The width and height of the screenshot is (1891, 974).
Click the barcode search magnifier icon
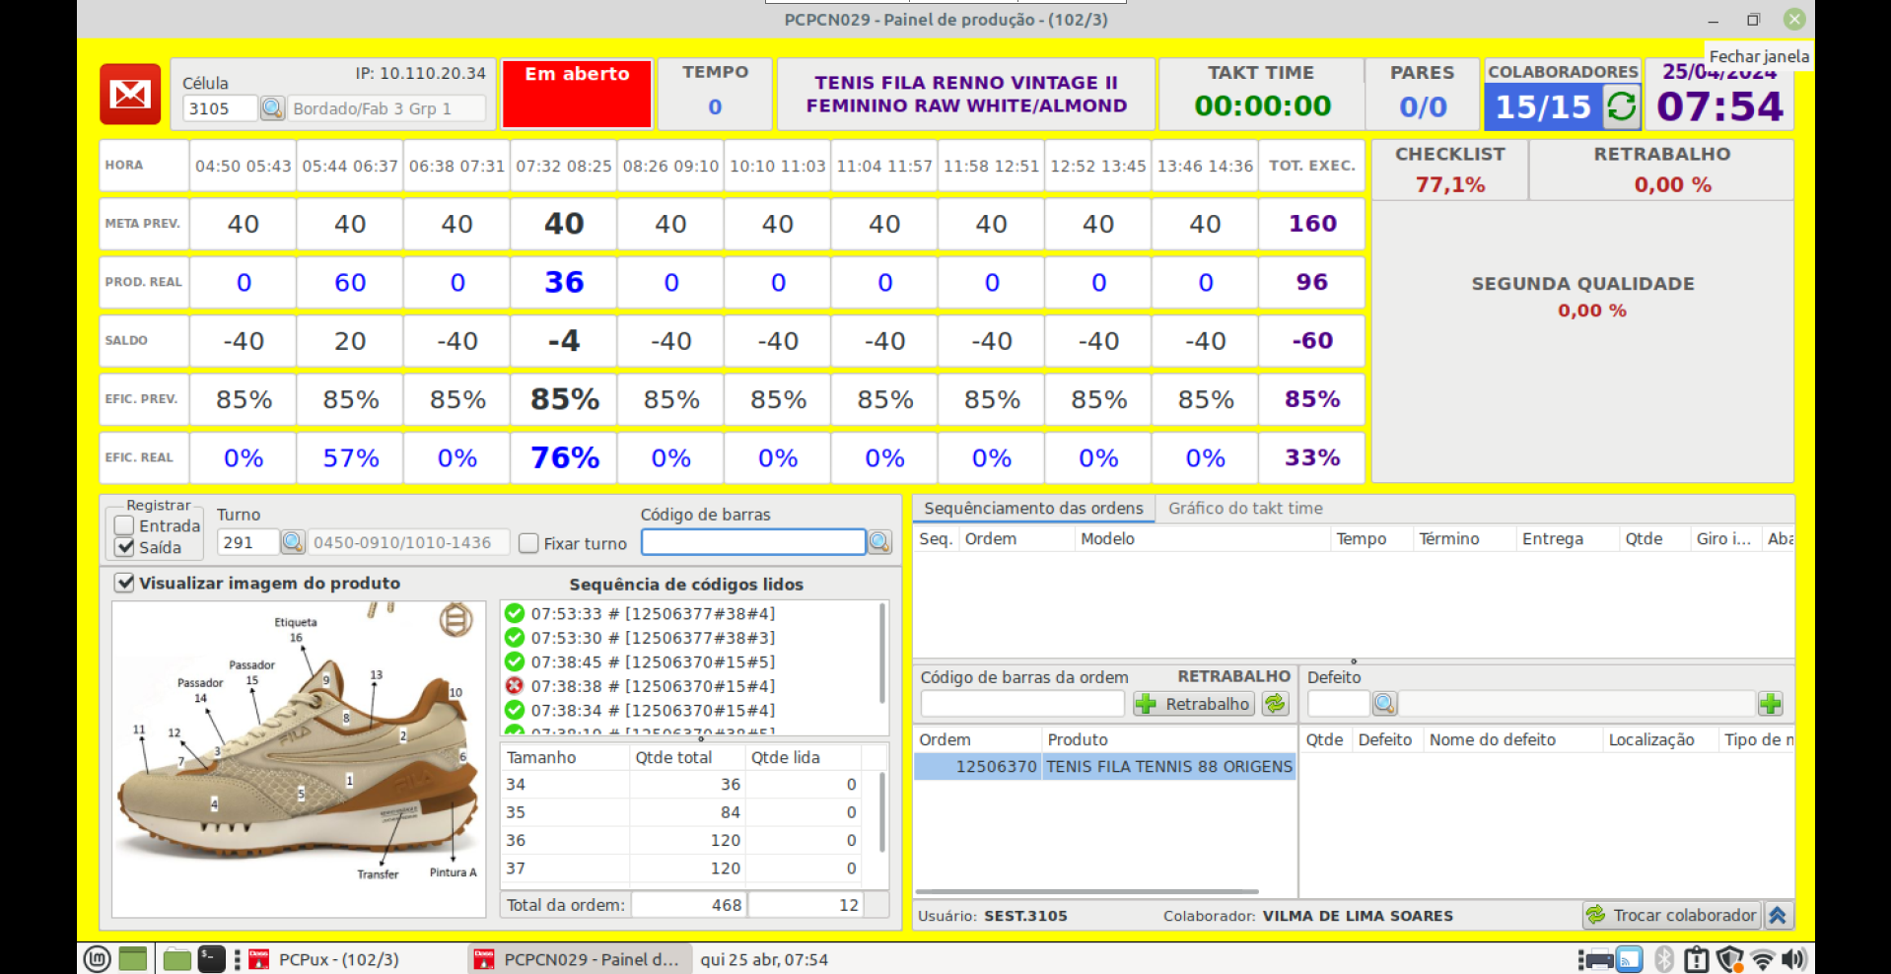click(879, 542)
